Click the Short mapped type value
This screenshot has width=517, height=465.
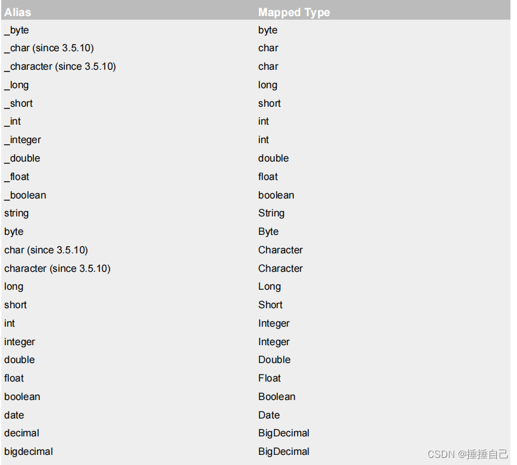pyautogui.click(x=270, y=305)
